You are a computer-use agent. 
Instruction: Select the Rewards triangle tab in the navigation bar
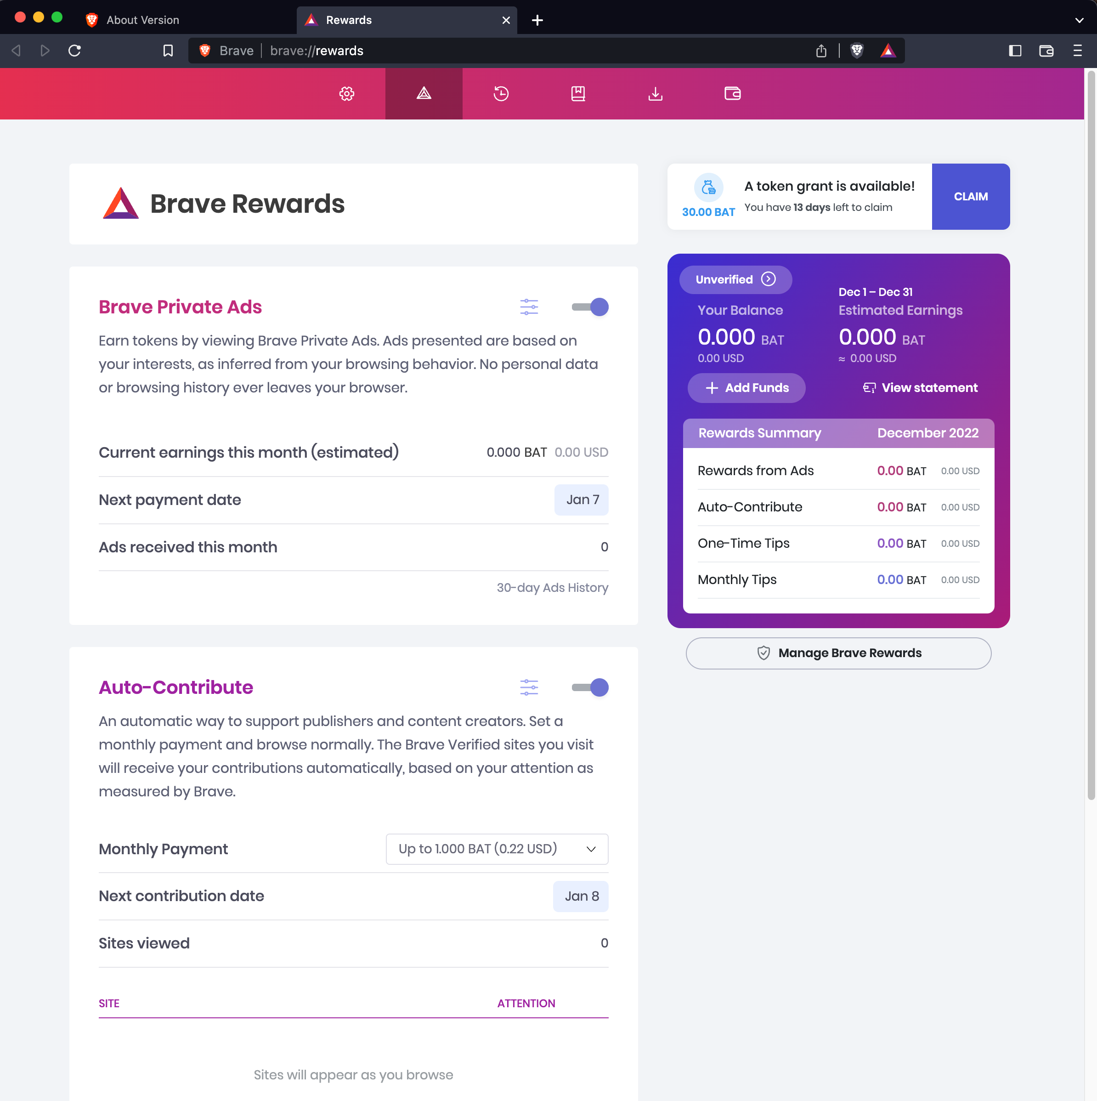(423, 93)
